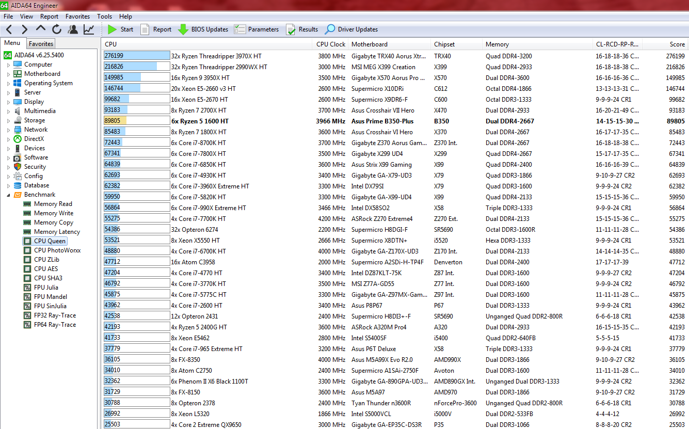Select the Software tree icon

18,157
